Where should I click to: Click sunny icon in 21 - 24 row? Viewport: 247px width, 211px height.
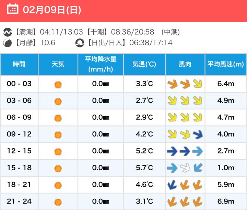coord(58,202)
